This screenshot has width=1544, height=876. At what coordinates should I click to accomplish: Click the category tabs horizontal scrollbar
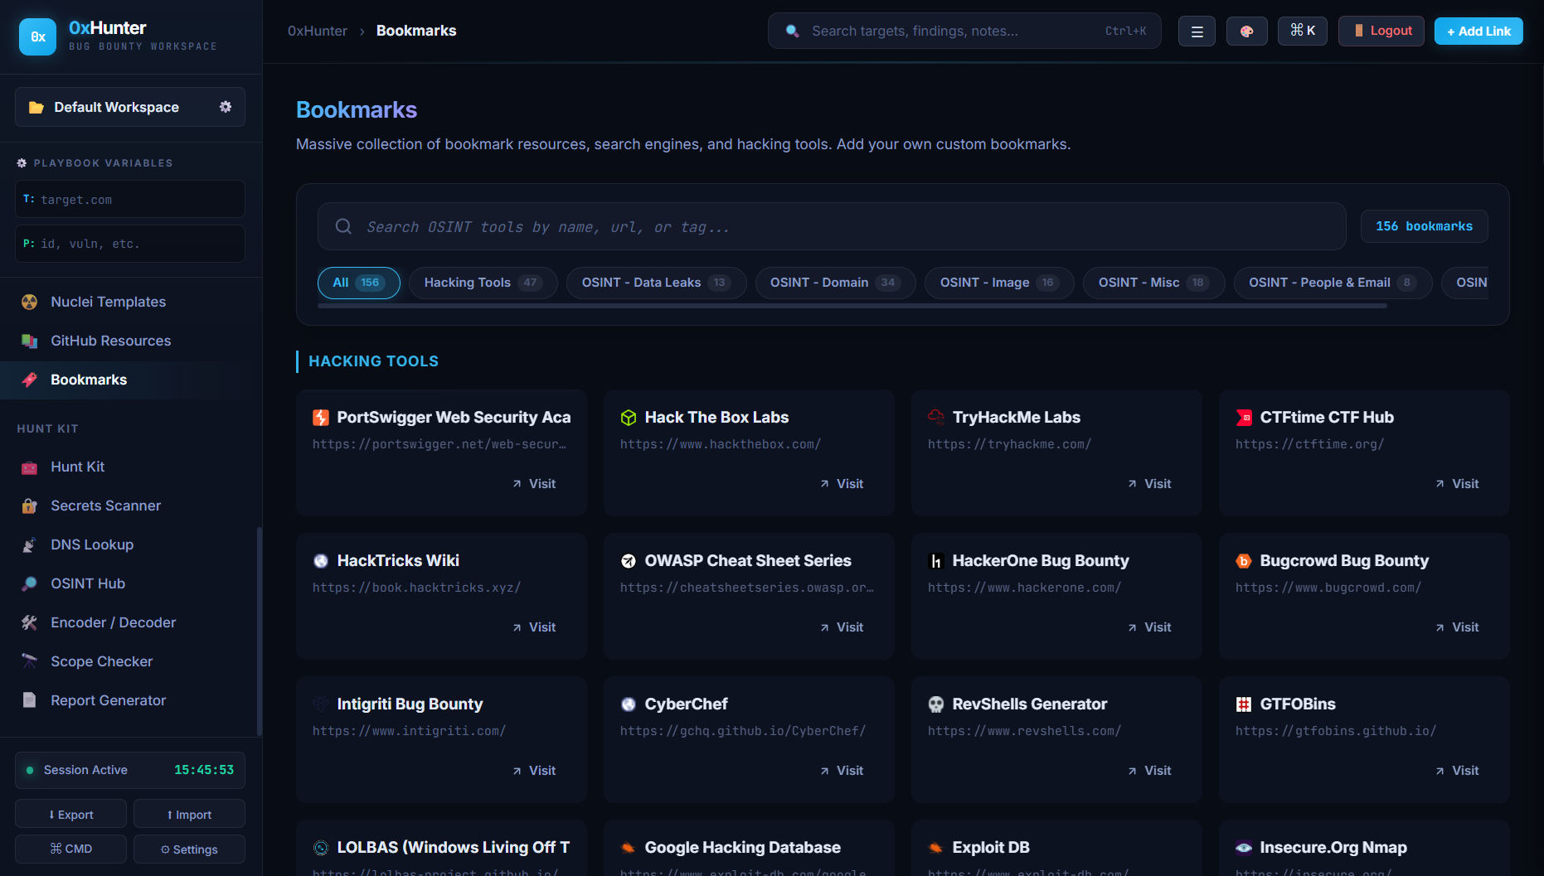(852, 306)
